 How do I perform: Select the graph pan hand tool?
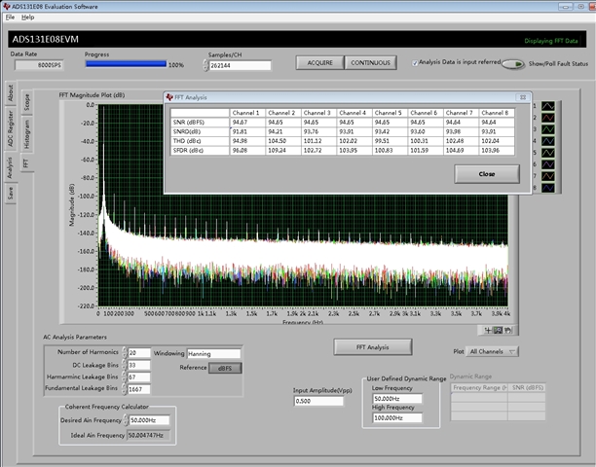(x=507, y=331)
